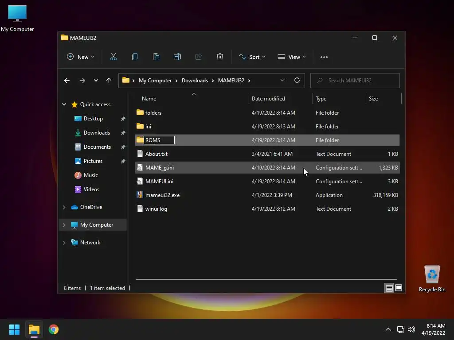The image size is (454, 340).
Task: Open the Recycle Bin desktop icon
Action: coord(432,278)
